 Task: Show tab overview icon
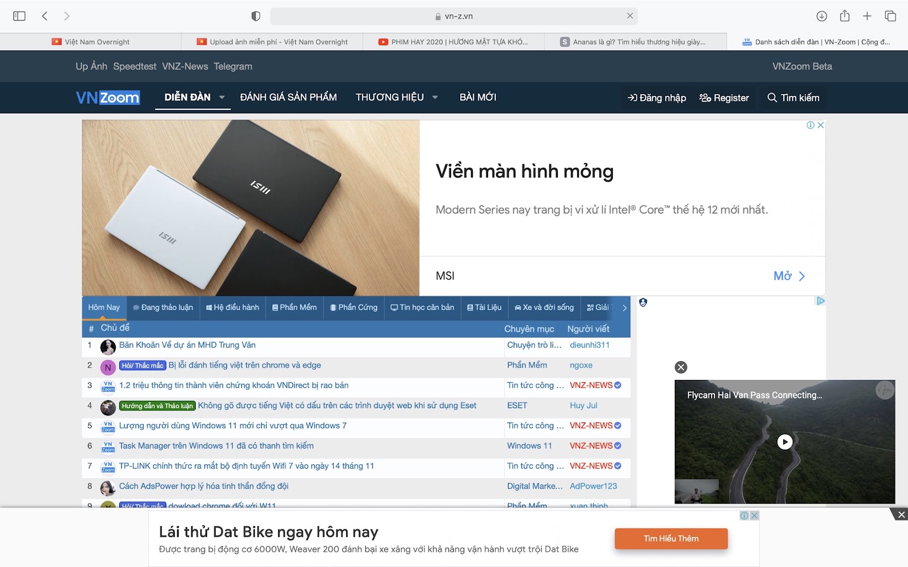pos(890,16)
